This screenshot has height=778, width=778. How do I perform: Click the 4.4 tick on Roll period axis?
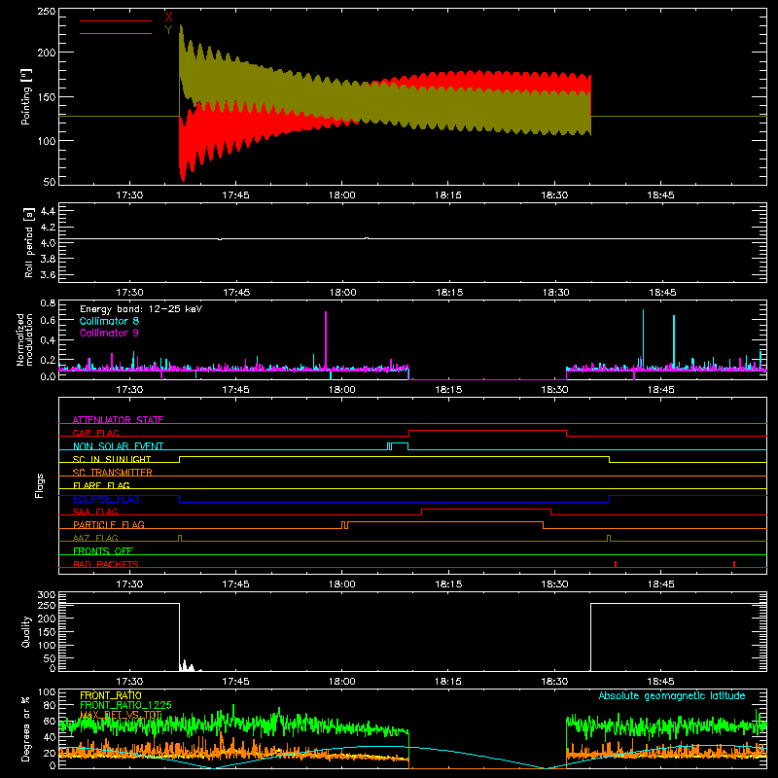[x=48, y=211]
